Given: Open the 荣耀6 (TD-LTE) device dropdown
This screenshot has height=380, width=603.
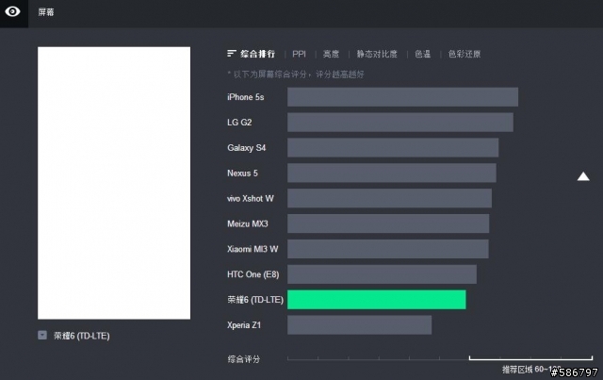Looking at the screenshot, I should (x=42, y=336).
